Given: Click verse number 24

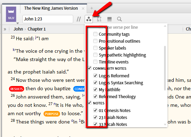Looking at the screenshot, I should coord(13,79).
